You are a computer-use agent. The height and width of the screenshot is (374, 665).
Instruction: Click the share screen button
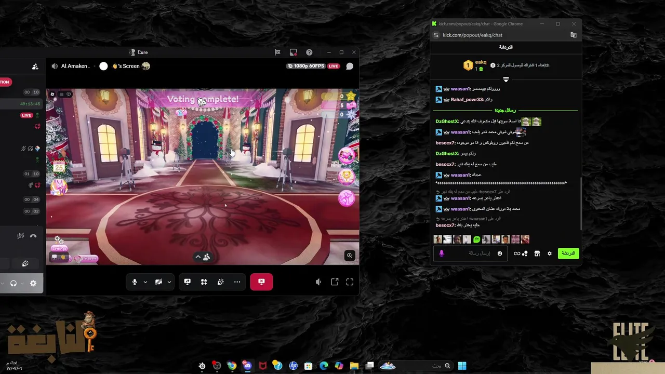pyautogui.click(x=187, y=282)
